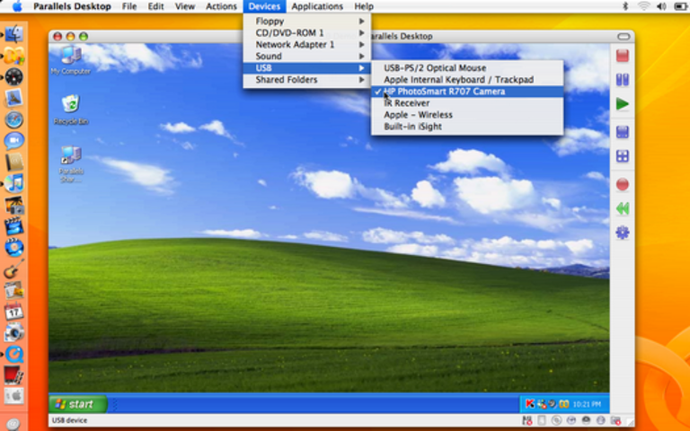The height and width of the screenshot is (431, 690).
Task: Select the Recycle Bin desktop icon
Action: (71, 110)
